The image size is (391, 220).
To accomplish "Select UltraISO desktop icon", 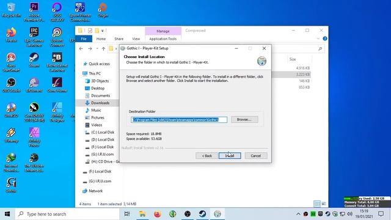I will click(11, 110).
